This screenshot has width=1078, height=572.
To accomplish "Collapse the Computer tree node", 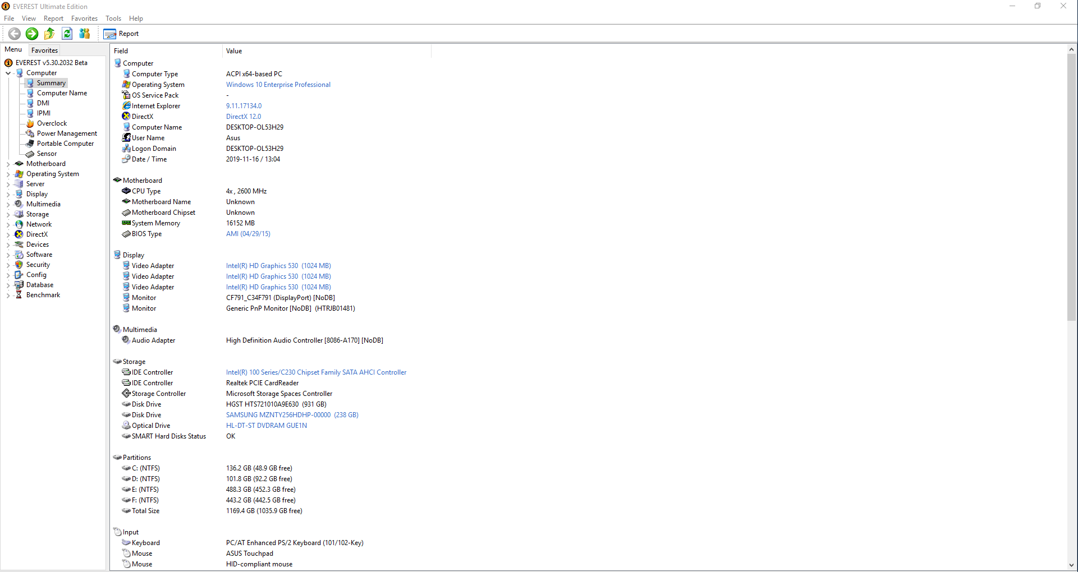I will pyautogui.click(x=8, y=73).
